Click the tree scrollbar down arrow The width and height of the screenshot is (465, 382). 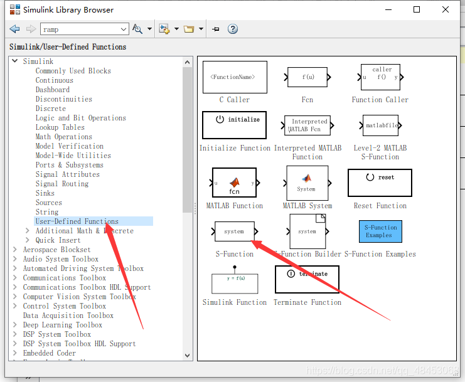click(187, 355)
